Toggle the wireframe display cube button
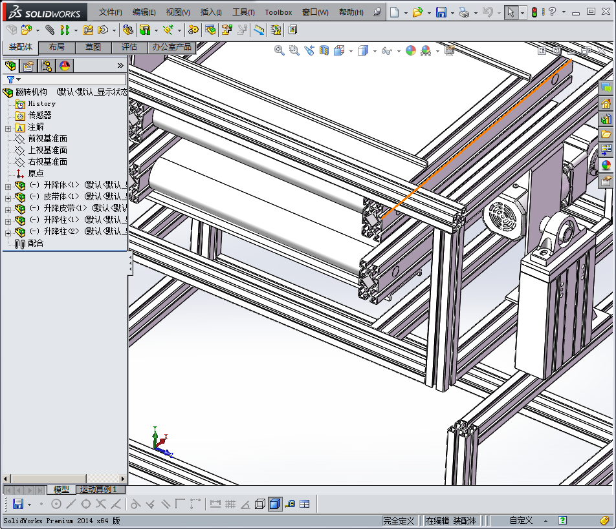Viewport: 616px width, 529px height. tap(260, 504)
